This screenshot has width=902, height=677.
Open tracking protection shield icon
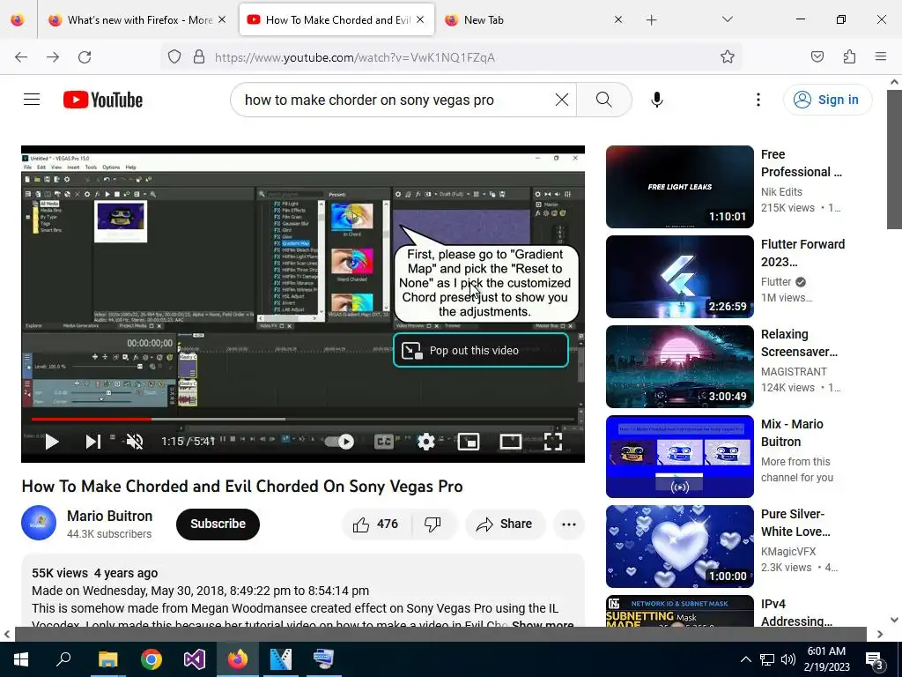pos(174,57)
